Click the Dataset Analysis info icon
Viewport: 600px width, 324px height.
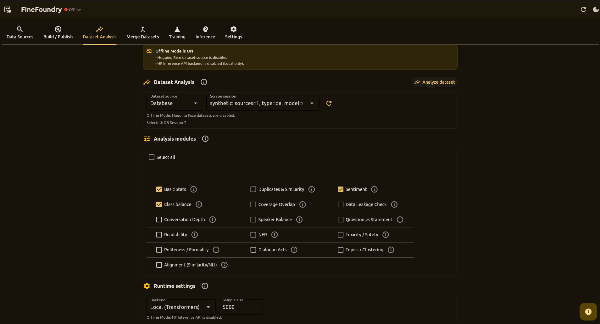click(203, 82)
